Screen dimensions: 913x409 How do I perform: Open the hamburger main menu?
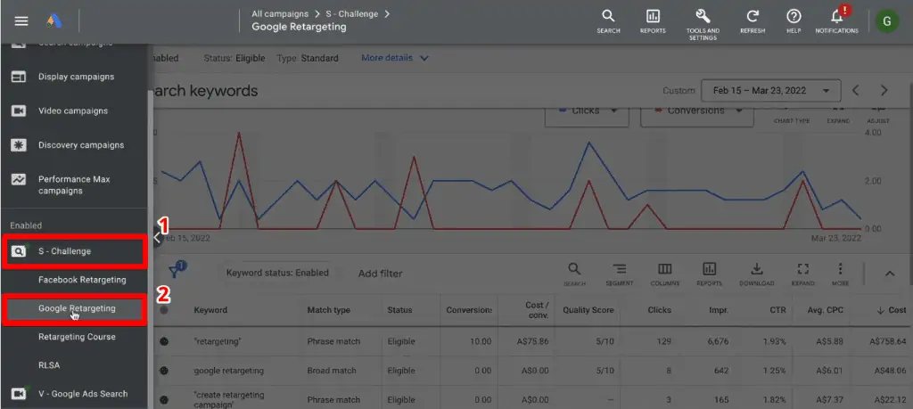click(21, 21)
